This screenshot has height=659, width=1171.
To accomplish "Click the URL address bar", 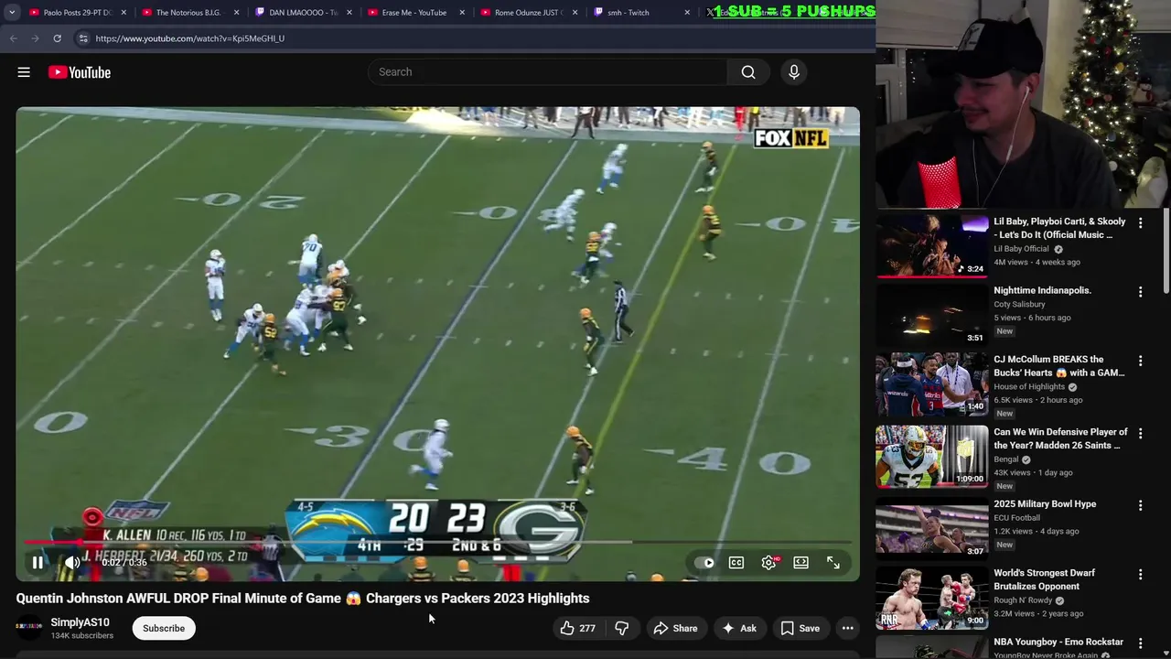I will (476, 38).
